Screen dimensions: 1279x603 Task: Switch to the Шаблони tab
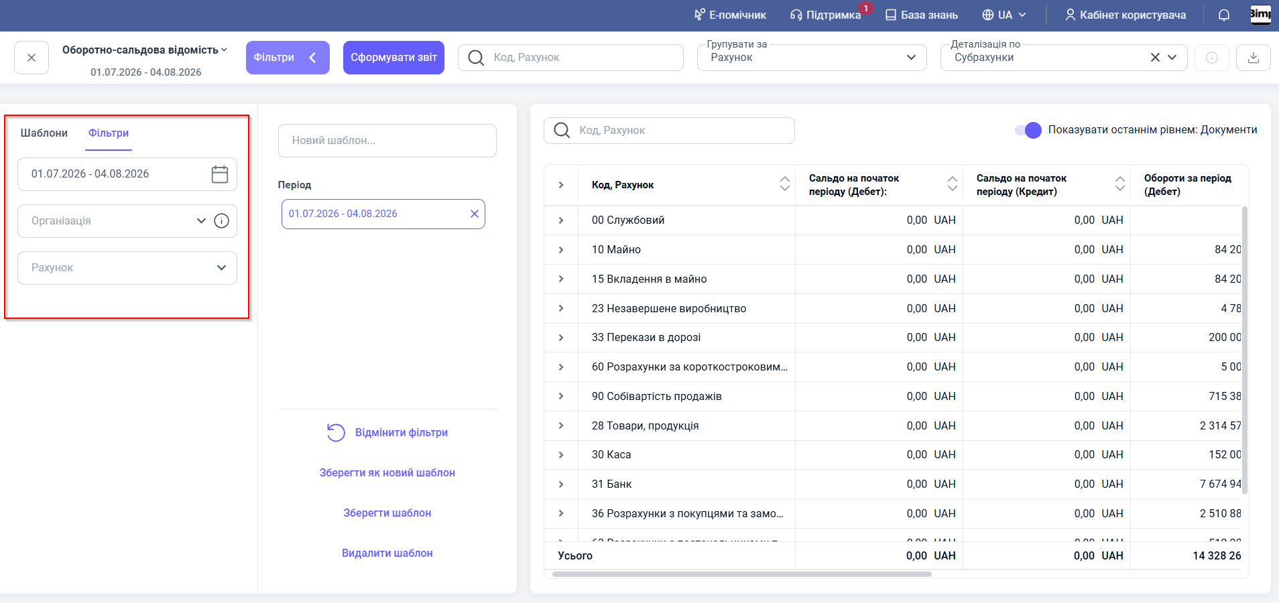[x=44, y=133]
